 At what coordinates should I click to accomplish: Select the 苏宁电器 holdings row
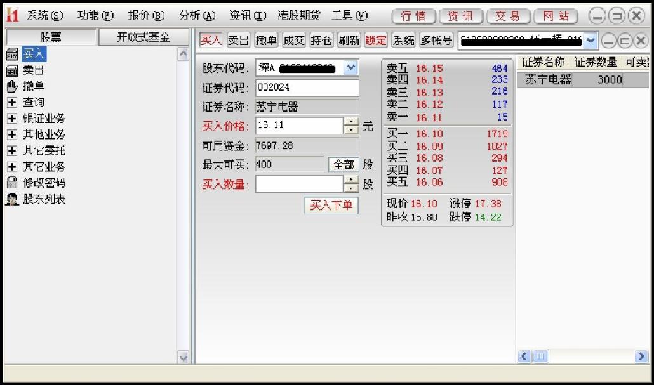(583, 79)
